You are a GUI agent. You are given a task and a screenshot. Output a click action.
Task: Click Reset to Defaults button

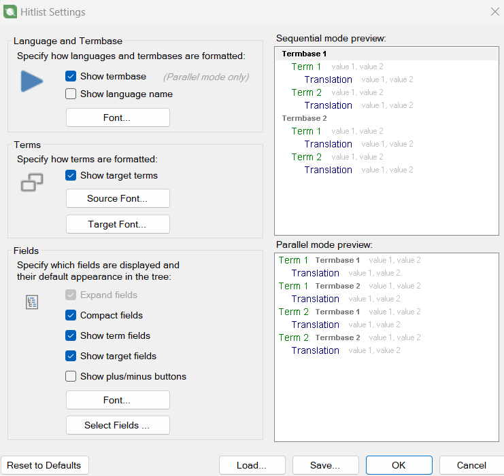click(45, 465)
